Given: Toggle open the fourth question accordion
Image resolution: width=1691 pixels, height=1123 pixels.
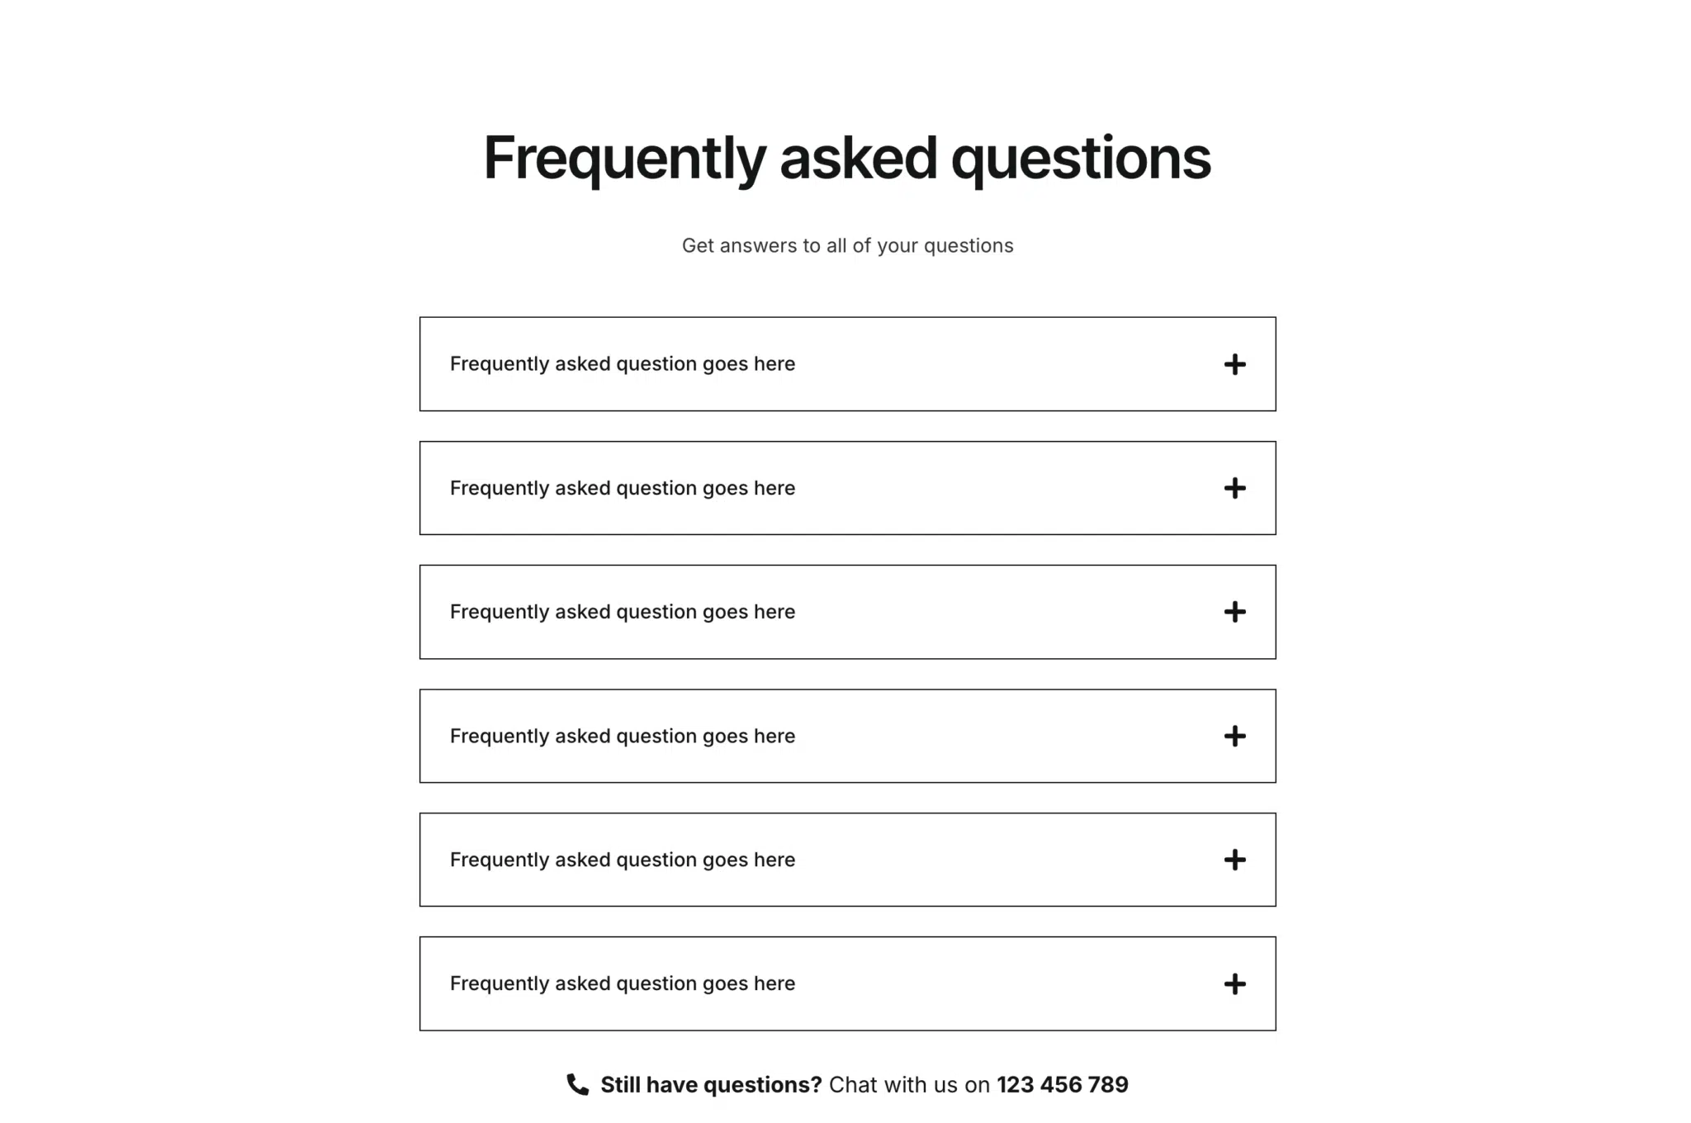Looking at the screenshot, I should 845,736.
